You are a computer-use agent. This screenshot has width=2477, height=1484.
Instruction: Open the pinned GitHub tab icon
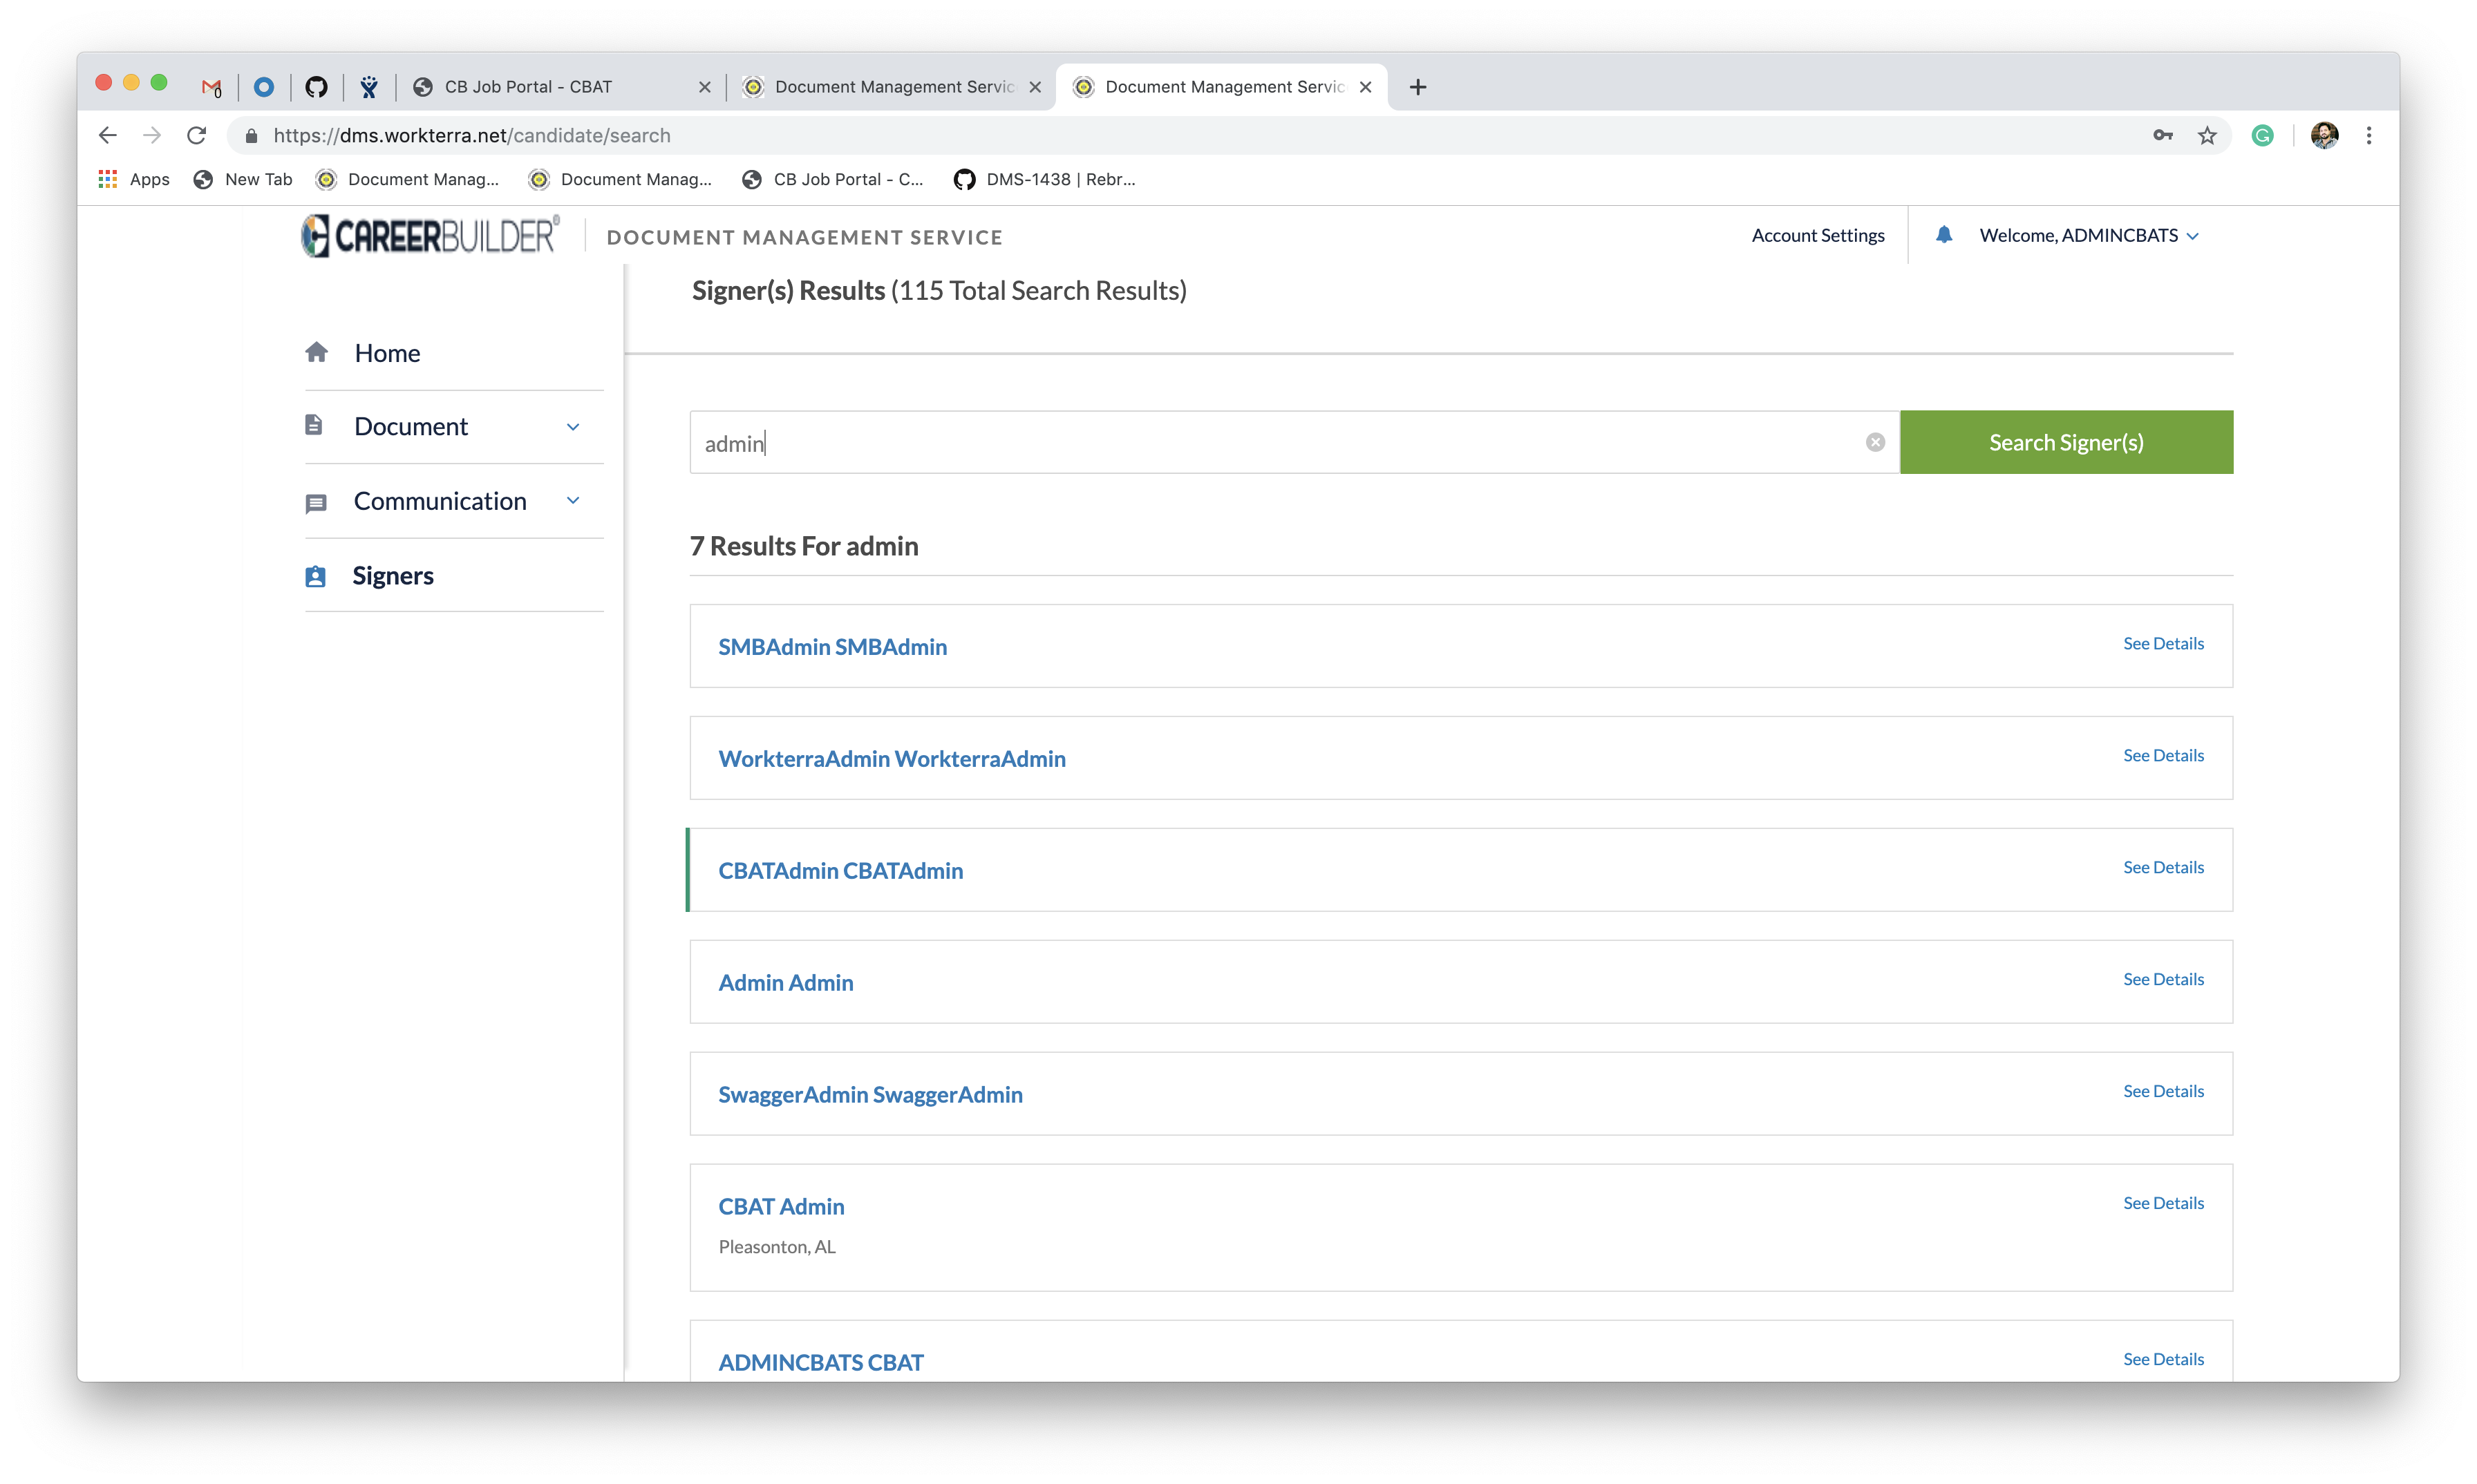[316, 87]
